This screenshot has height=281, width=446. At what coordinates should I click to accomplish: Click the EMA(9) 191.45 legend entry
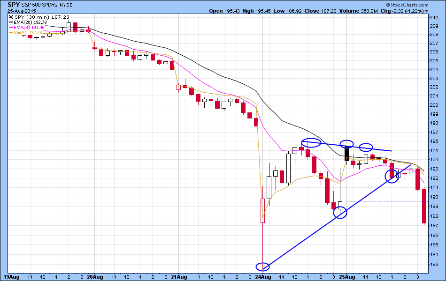[29, 28]
